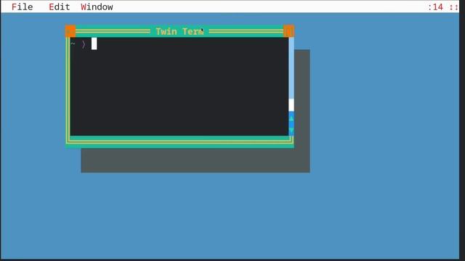The image size is (465, 261).
Task: Open the Edit menu
Action: (60, 7)
